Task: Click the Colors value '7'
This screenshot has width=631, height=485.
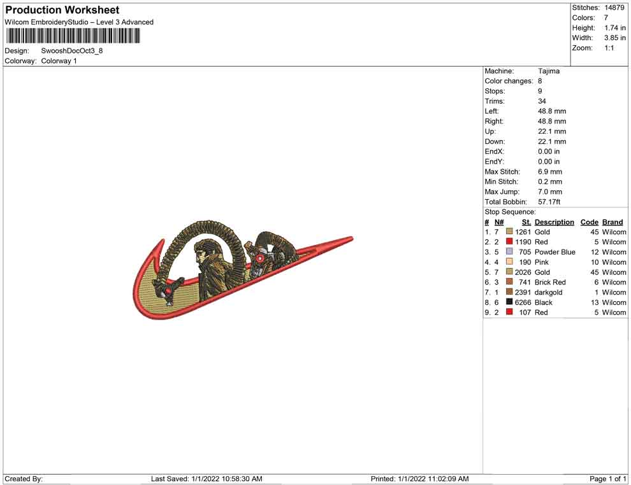Action: (606, 18)
